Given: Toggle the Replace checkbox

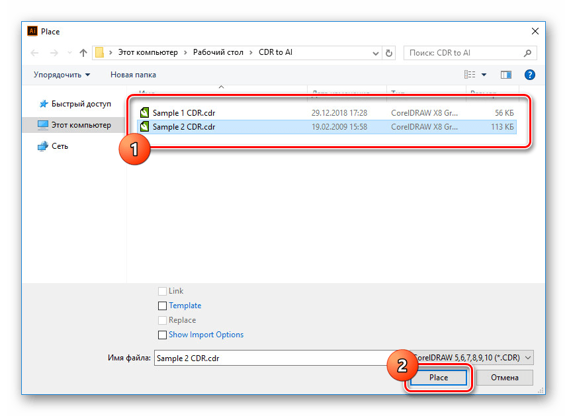Looking at the screenshot, I should tap(162, 320).
